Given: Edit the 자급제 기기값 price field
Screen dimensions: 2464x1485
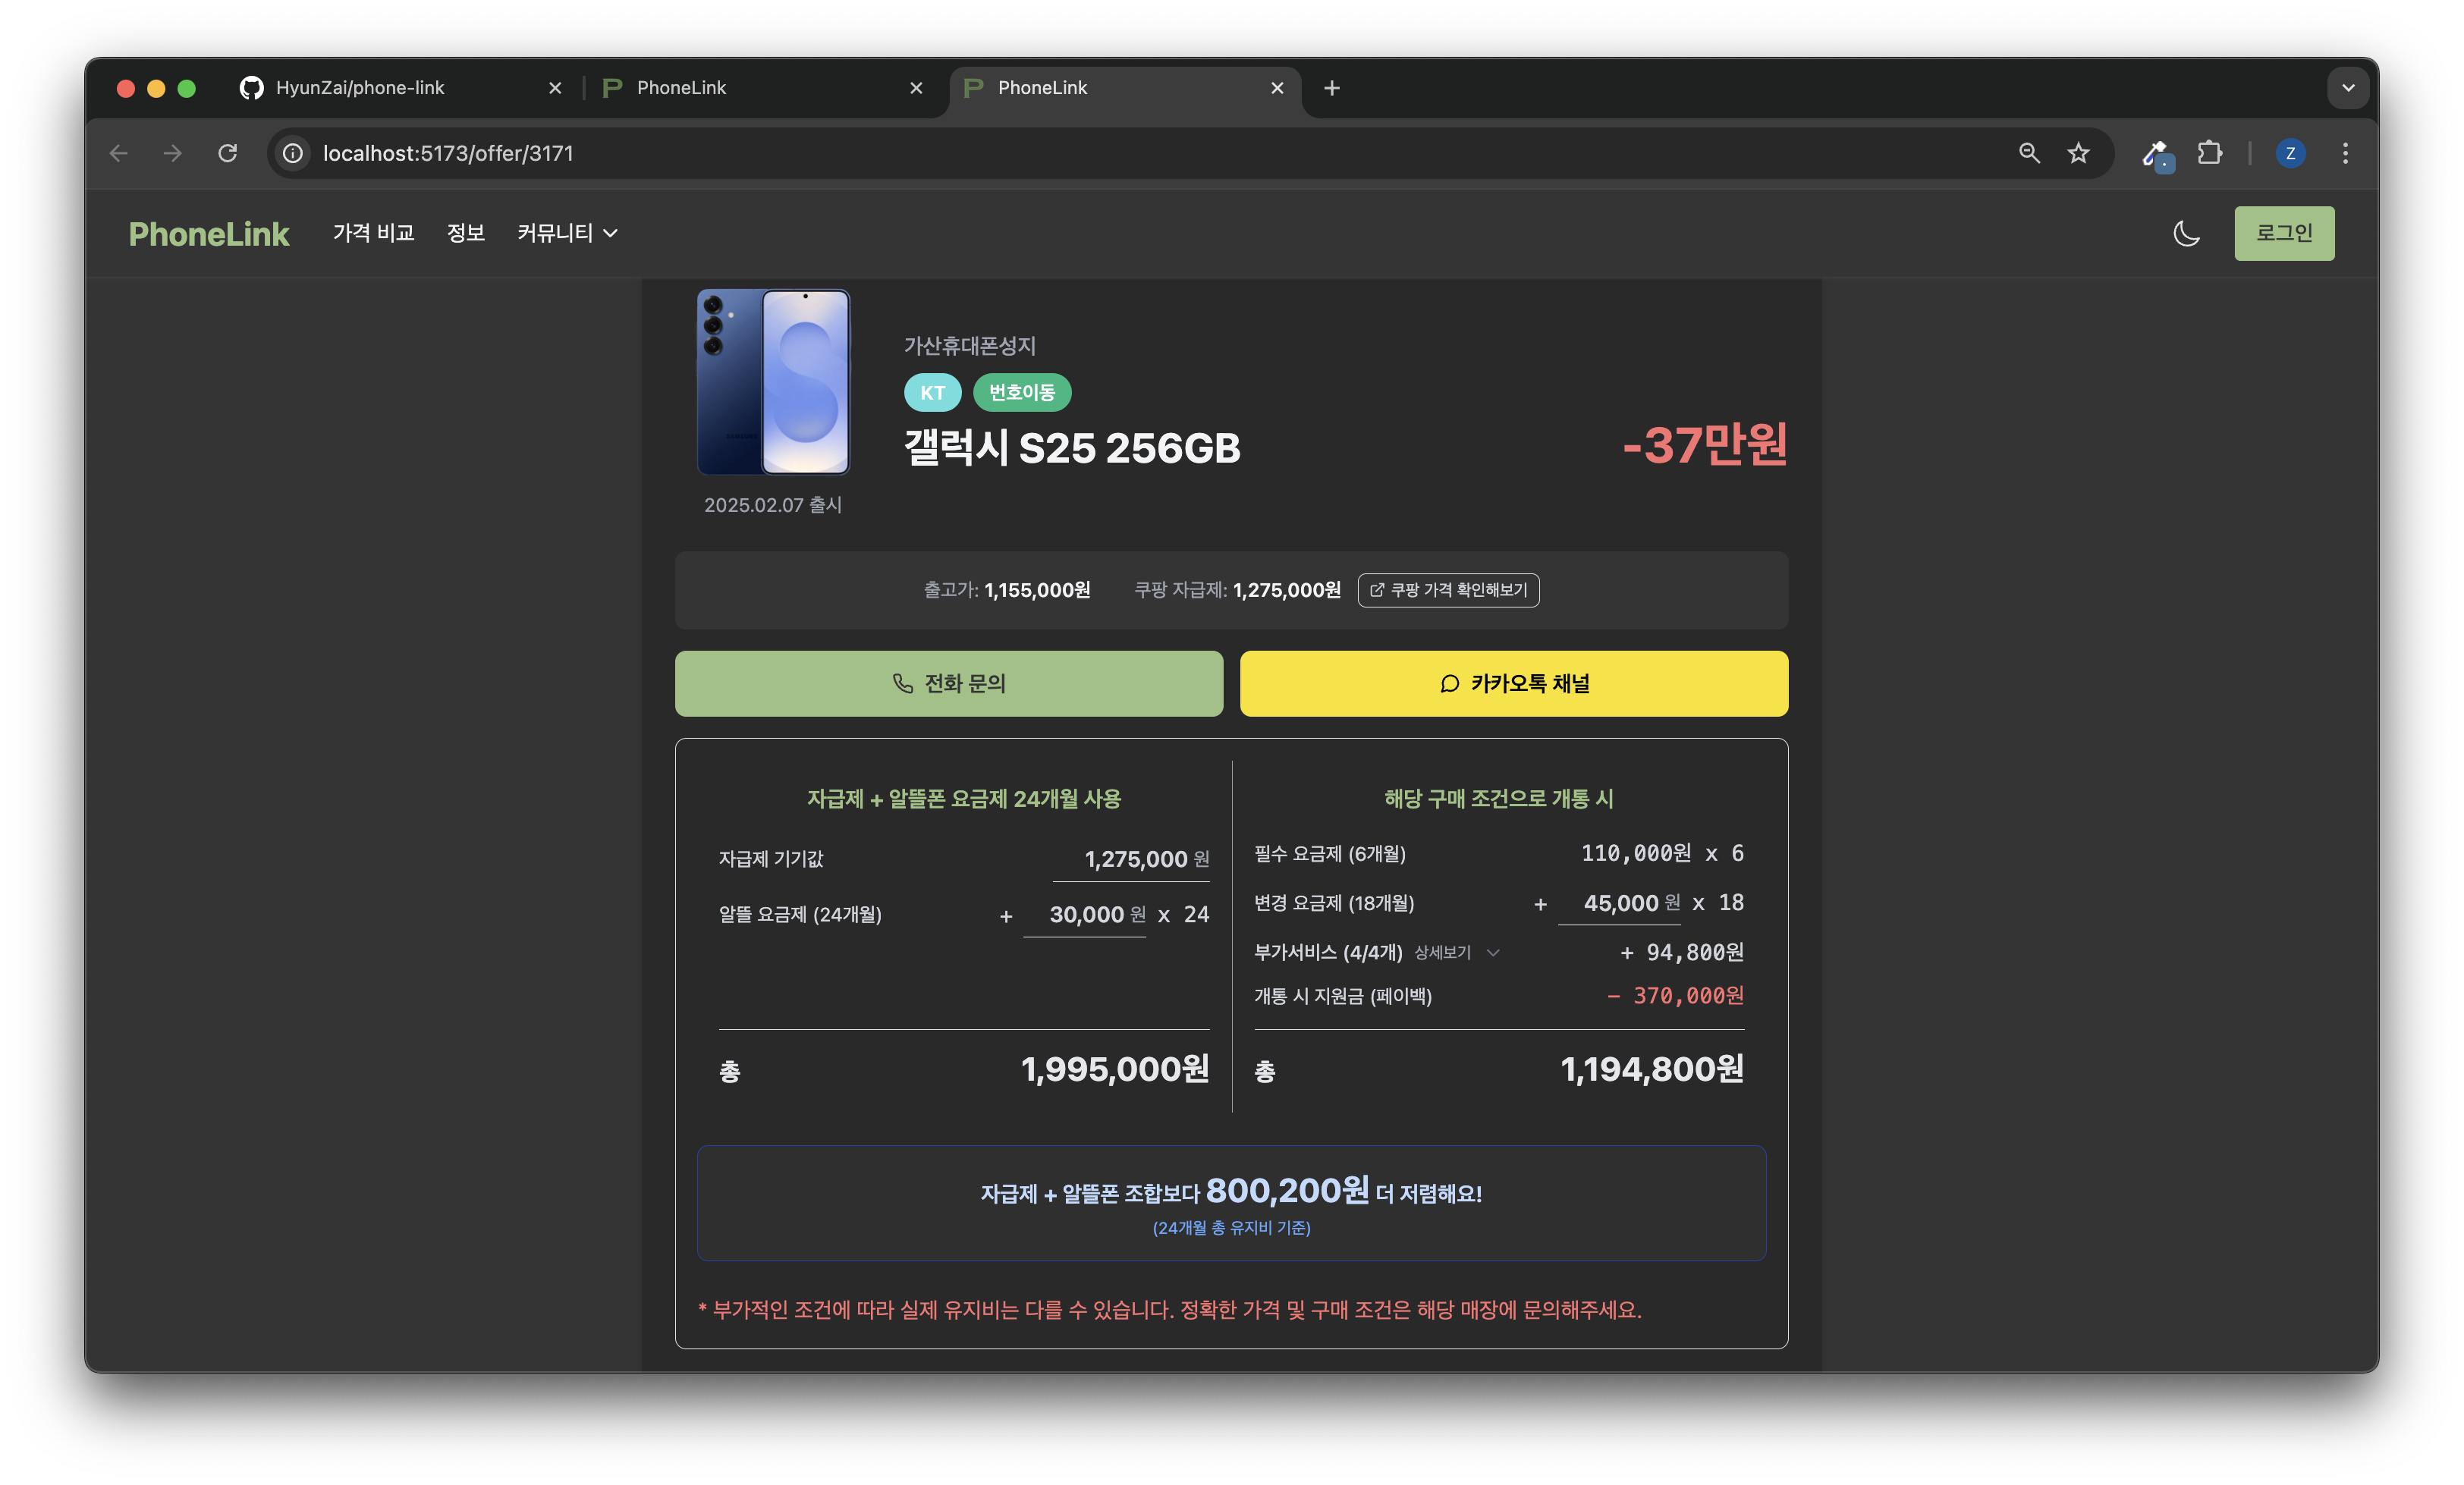Looking at the screenshot, I should (1134, 859).
